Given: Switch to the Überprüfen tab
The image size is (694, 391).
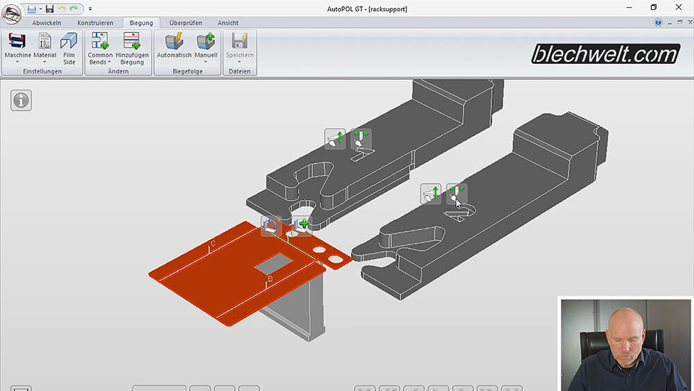Looking at the screenshot, I should click(x=185, y=23).
